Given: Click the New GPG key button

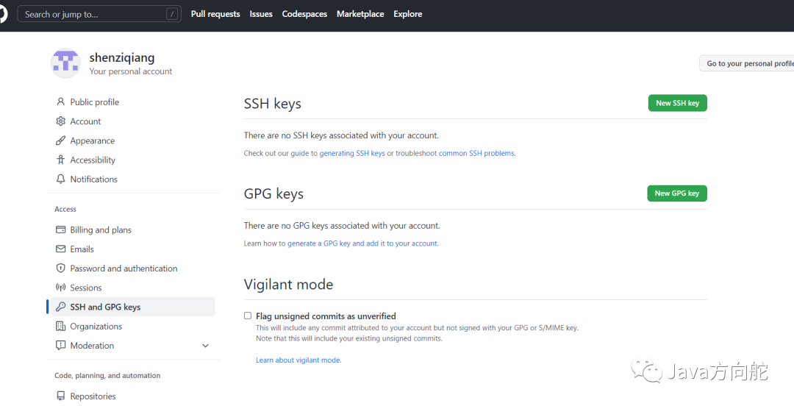Looking at the screenshot, I should [677, 193].
